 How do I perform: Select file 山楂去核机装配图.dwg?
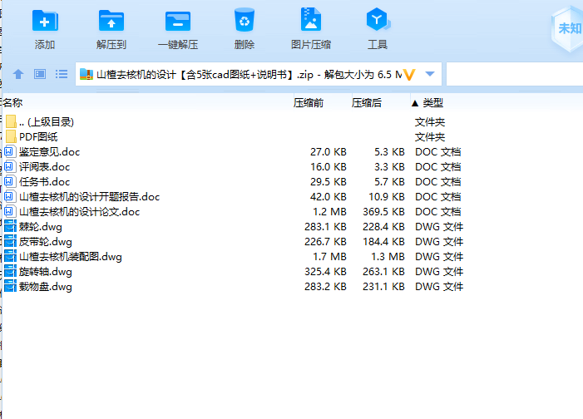pos(70,257)
